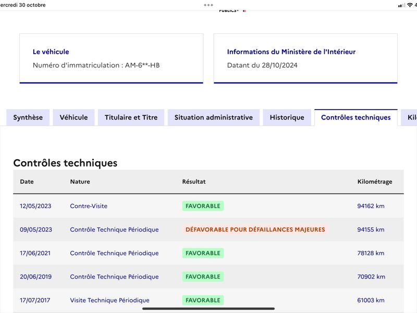The image size is (417, 313).
Task: Click the Visite Technique Périodique cell
Action: coord(109,300)
